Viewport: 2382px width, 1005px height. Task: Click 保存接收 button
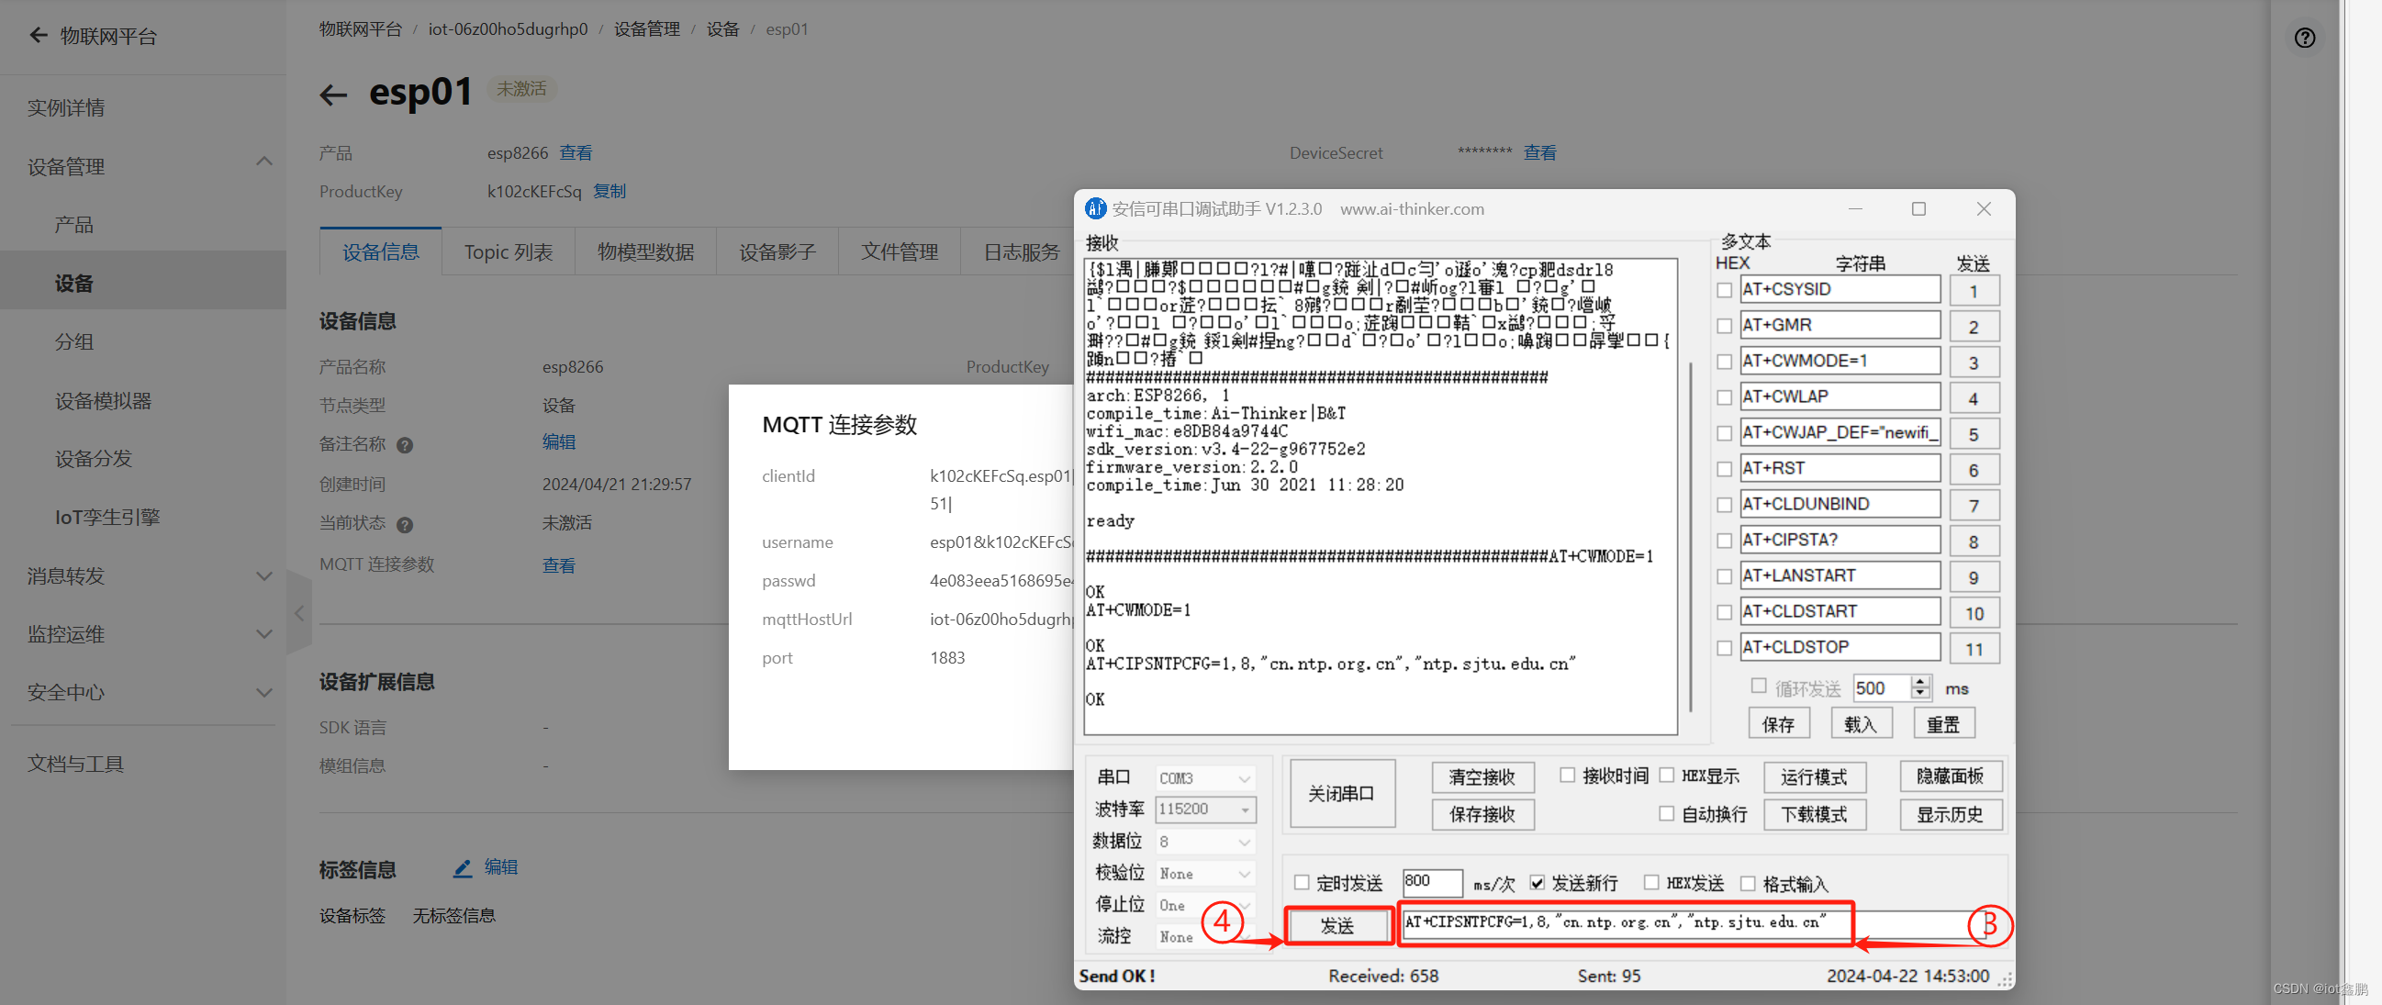[1482, 814]
